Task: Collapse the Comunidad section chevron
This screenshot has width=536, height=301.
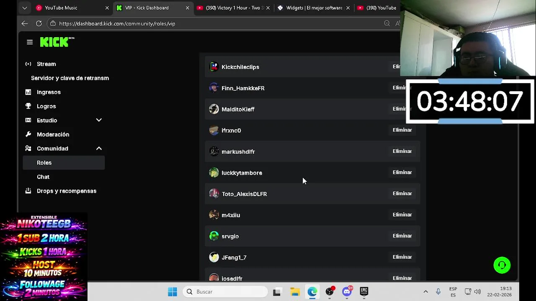Action: [x=99, y=148]
